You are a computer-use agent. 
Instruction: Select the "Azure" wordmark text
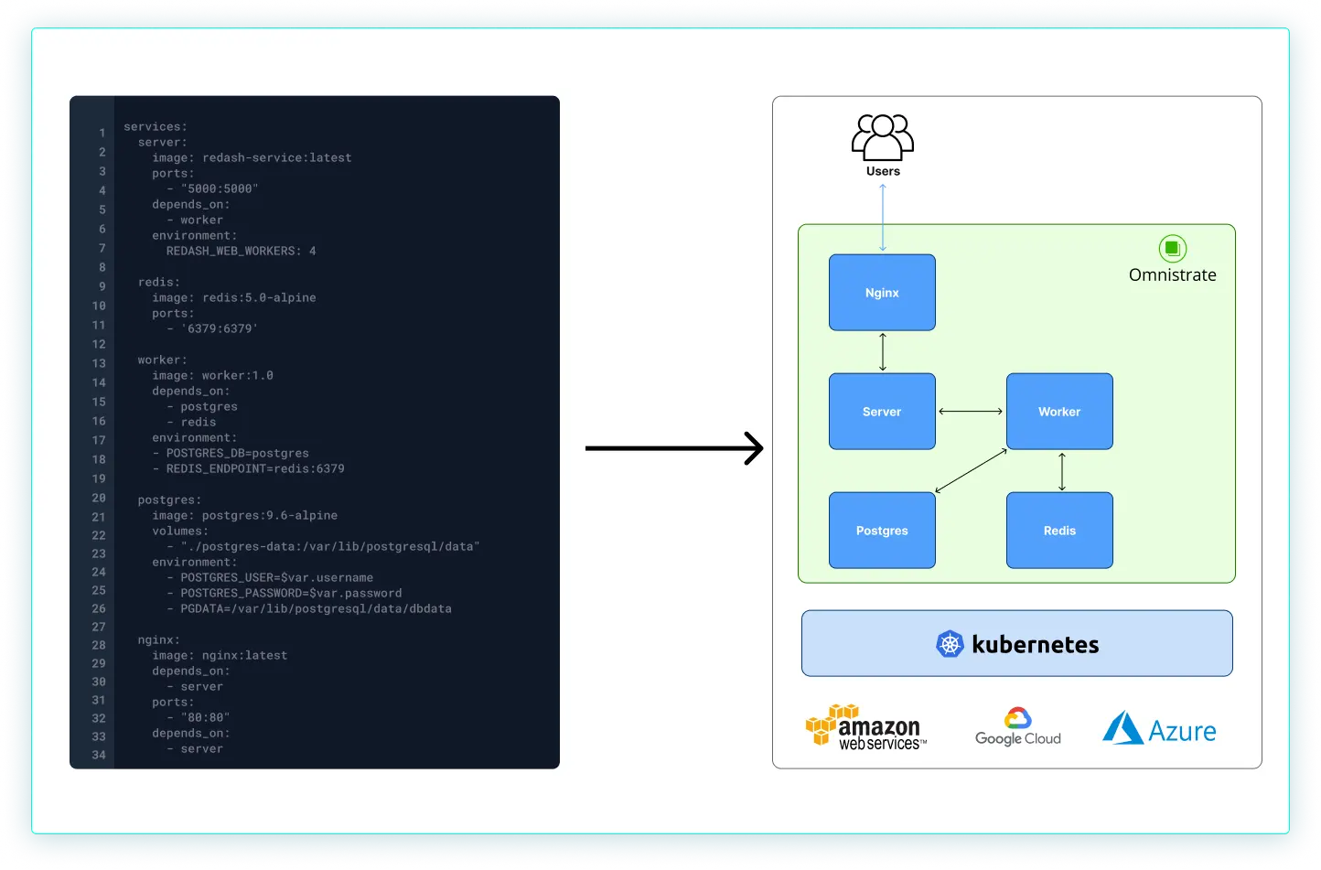click(x=1182, y=731)
